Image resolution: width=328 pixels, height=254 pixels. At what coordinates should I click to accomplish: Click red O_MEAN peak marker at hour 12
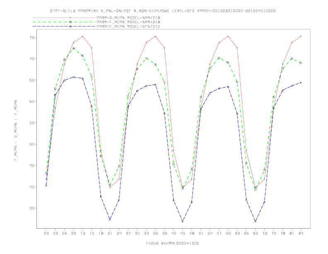[x=83, y=36]
